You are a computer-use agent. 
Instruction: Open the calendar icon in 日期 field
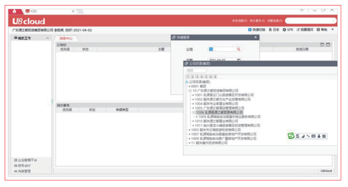click(239, 60)
